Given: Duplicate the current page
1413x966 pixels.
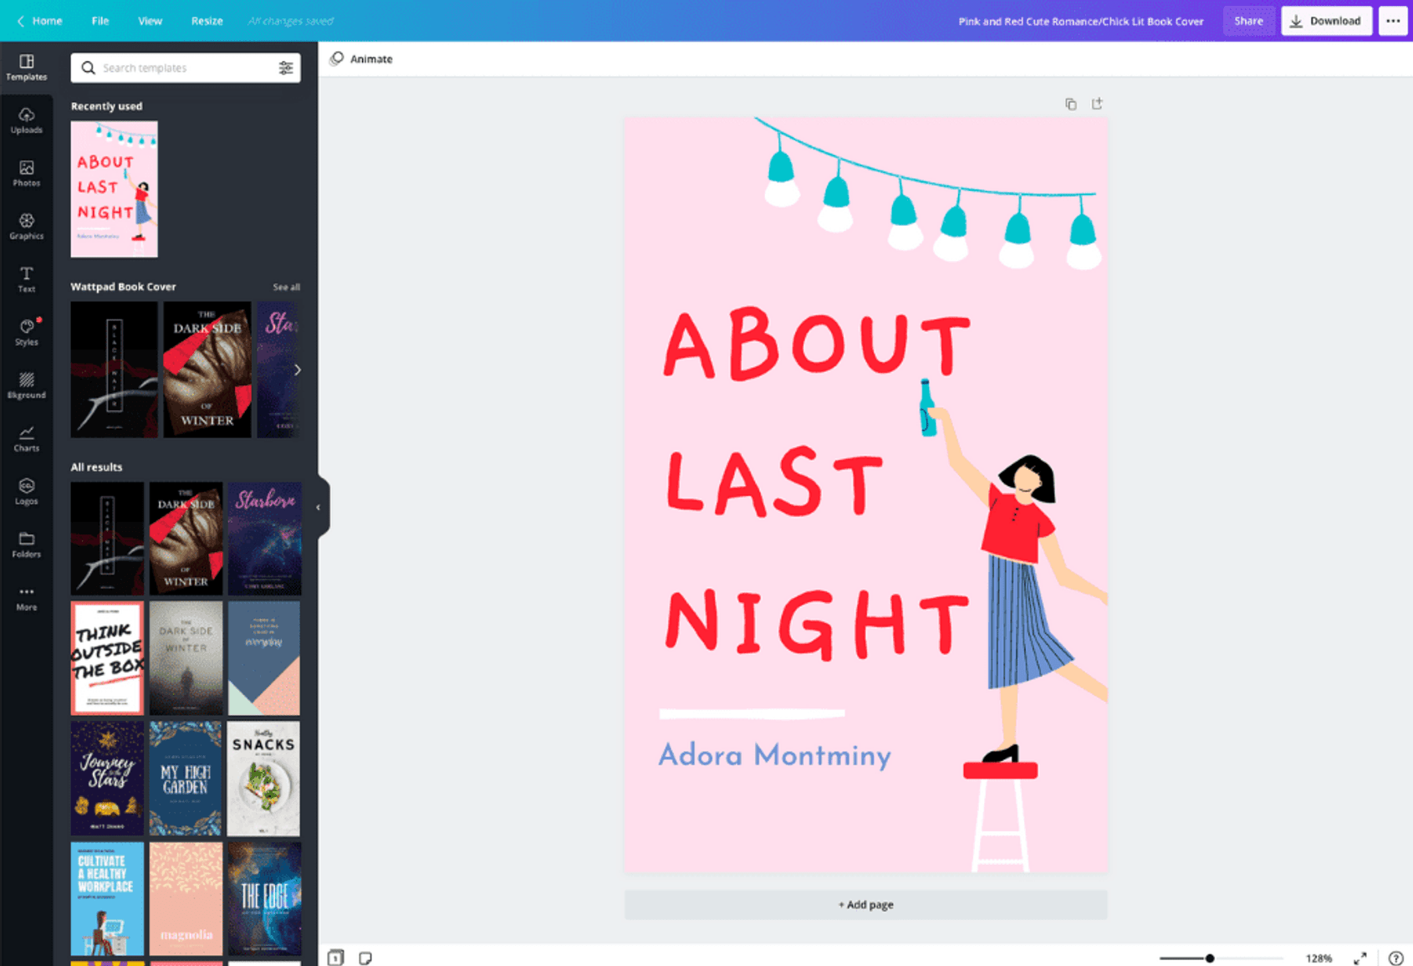Looking at the screenshot, I should pyautogui.click(x=1071, y=103).
